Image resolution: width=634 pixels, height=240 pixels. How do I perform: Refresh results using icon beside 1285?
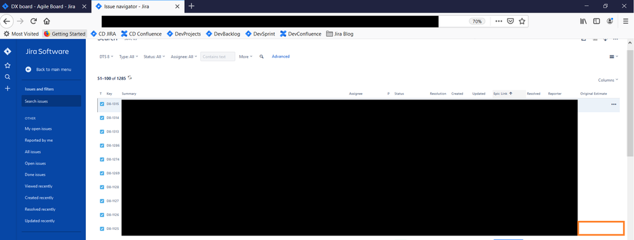[x=130, y=77]
